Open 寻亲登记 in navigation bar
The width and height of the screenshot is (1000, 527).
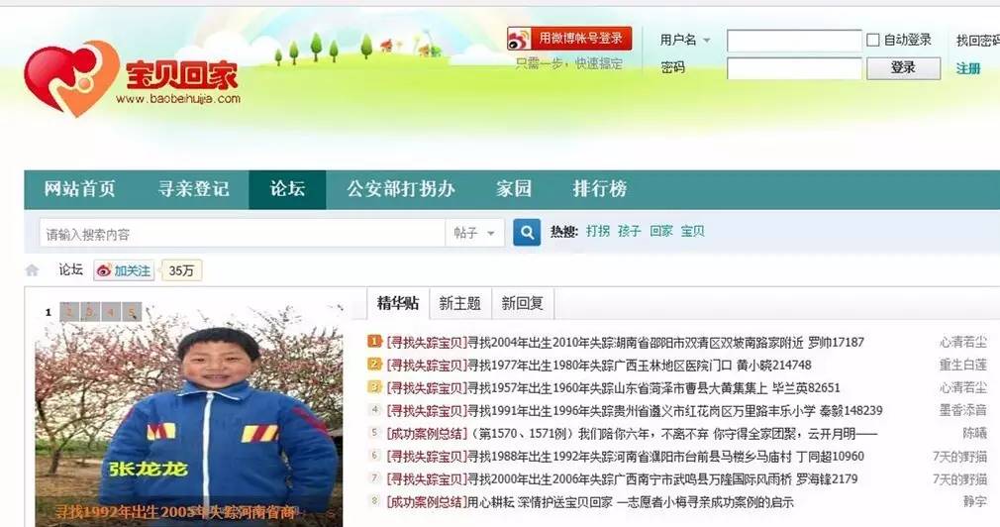[193, 189]
